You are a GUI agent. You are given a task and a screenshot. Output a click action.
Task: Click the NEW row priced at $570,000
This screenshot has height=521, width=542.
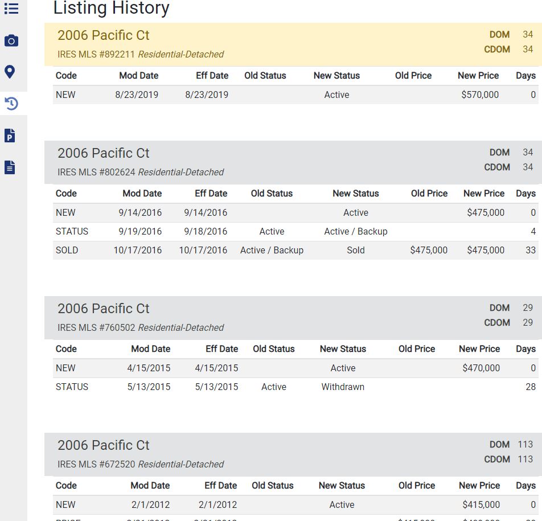tap(295, 95)
